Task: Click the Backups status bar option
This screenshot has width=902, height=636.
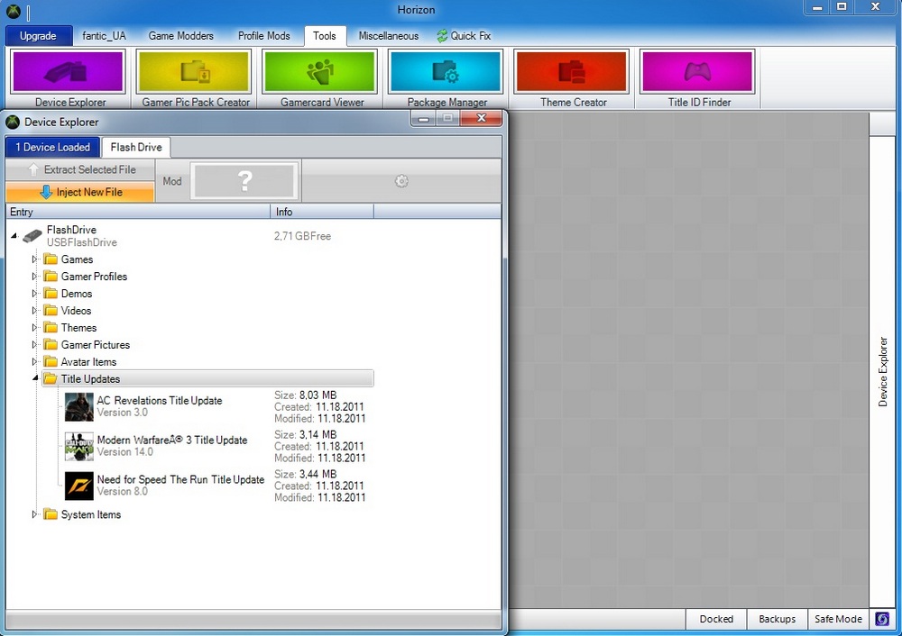Action: pos(777,619)
